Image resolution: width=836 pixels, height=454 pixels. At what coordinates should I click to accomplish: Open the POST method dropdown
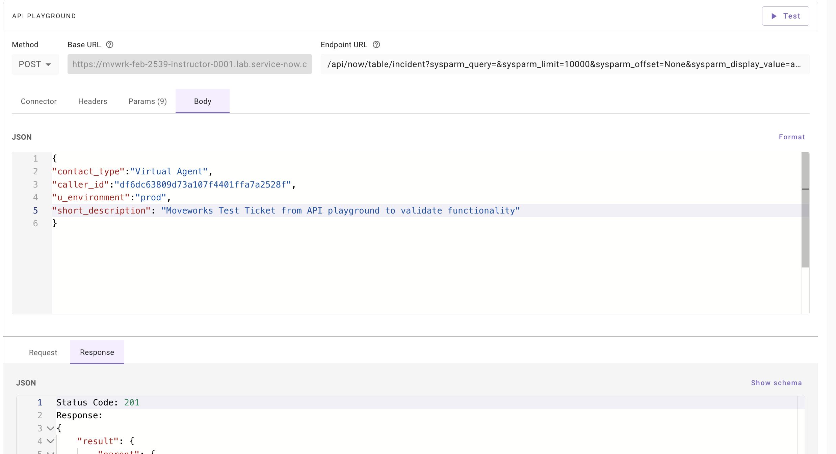point(35,64)
